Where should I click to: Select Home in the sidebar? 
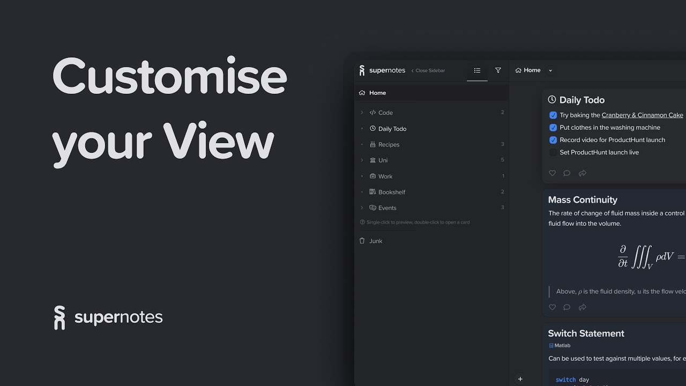431,93
